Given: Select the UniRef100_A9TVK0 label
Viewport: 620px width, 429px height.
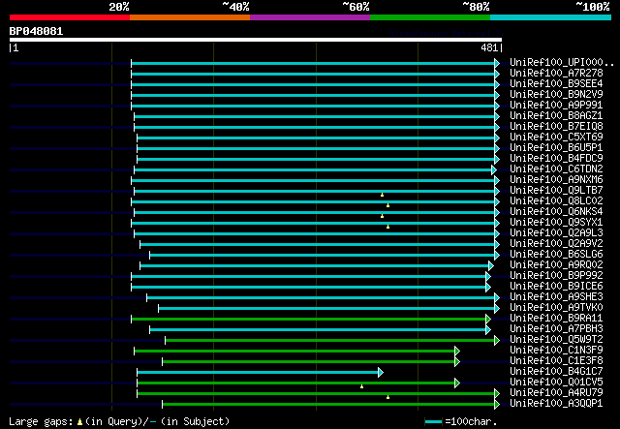Looking at the screenshot, I should [556, 308].
